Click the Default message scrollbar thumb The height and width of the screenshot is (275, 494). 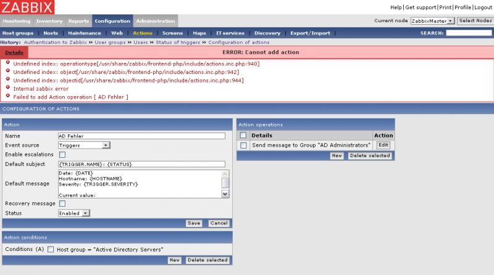click(x=225, y=183)
